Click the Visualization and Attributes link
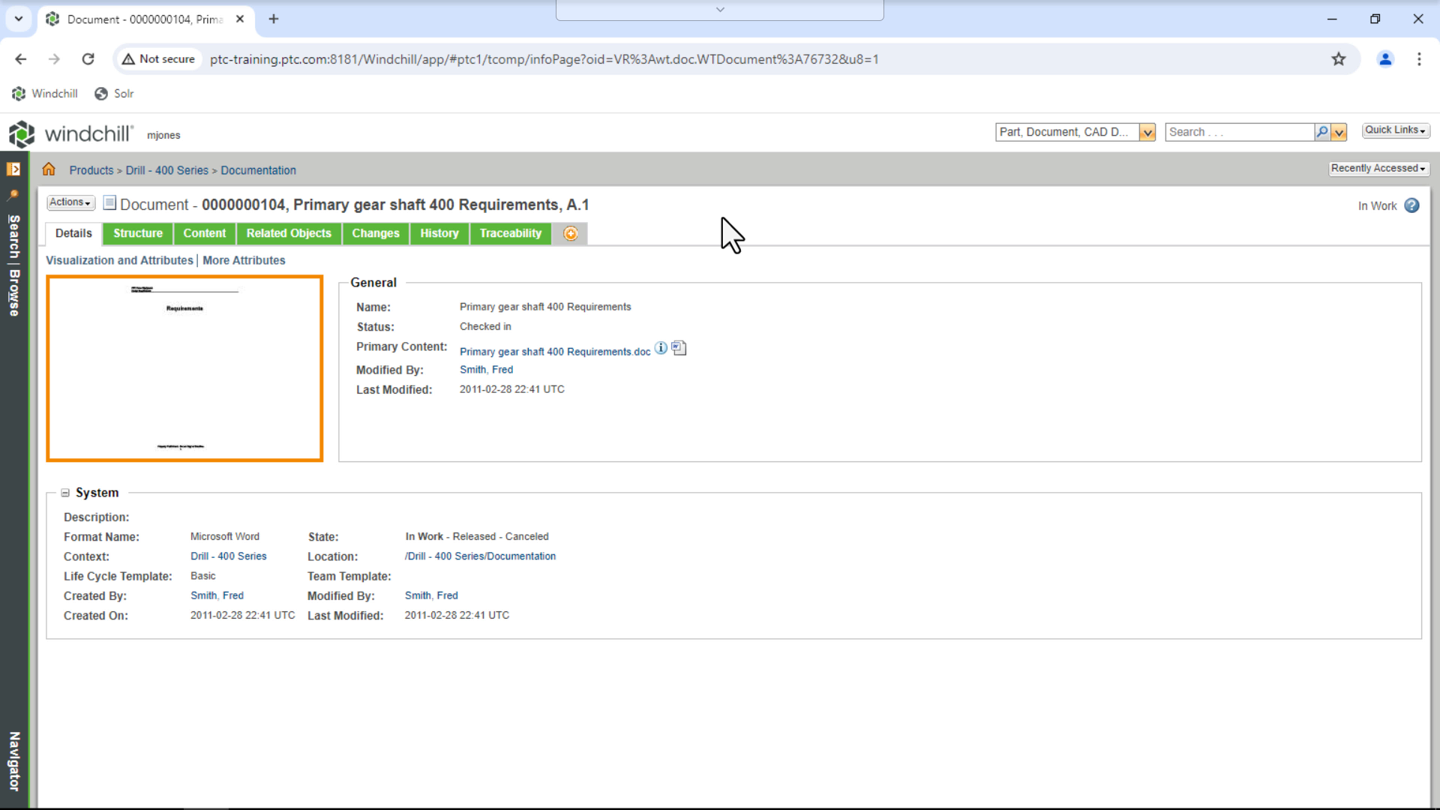 [x=119, y=260]
